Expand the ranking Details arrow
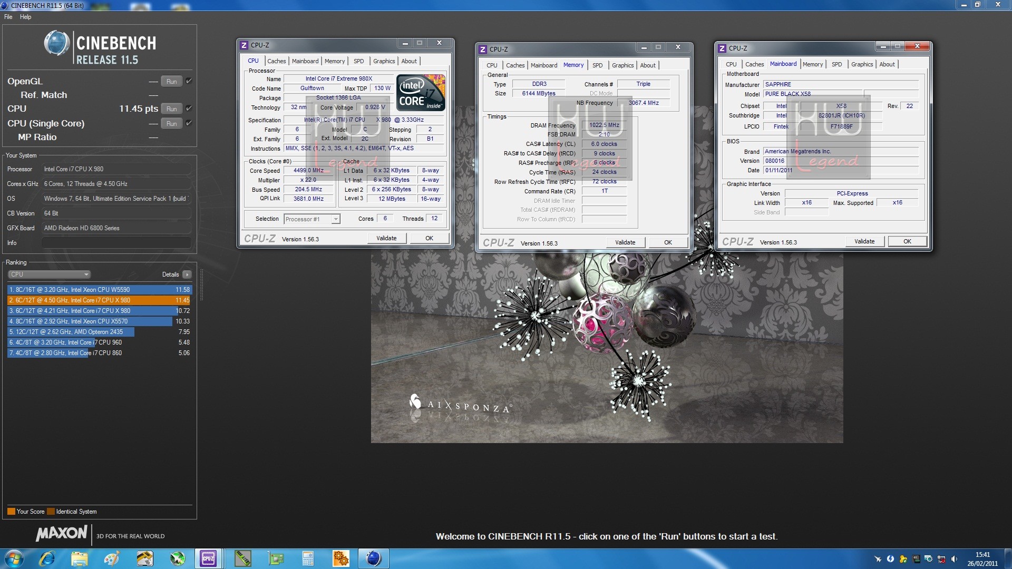The height and width of the screenshot is (569, 1012). pos(187,274)
